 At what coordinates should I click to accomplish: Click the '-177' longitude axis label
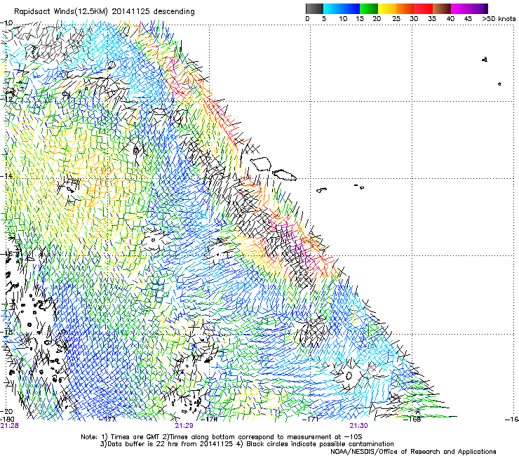point(108,420)
